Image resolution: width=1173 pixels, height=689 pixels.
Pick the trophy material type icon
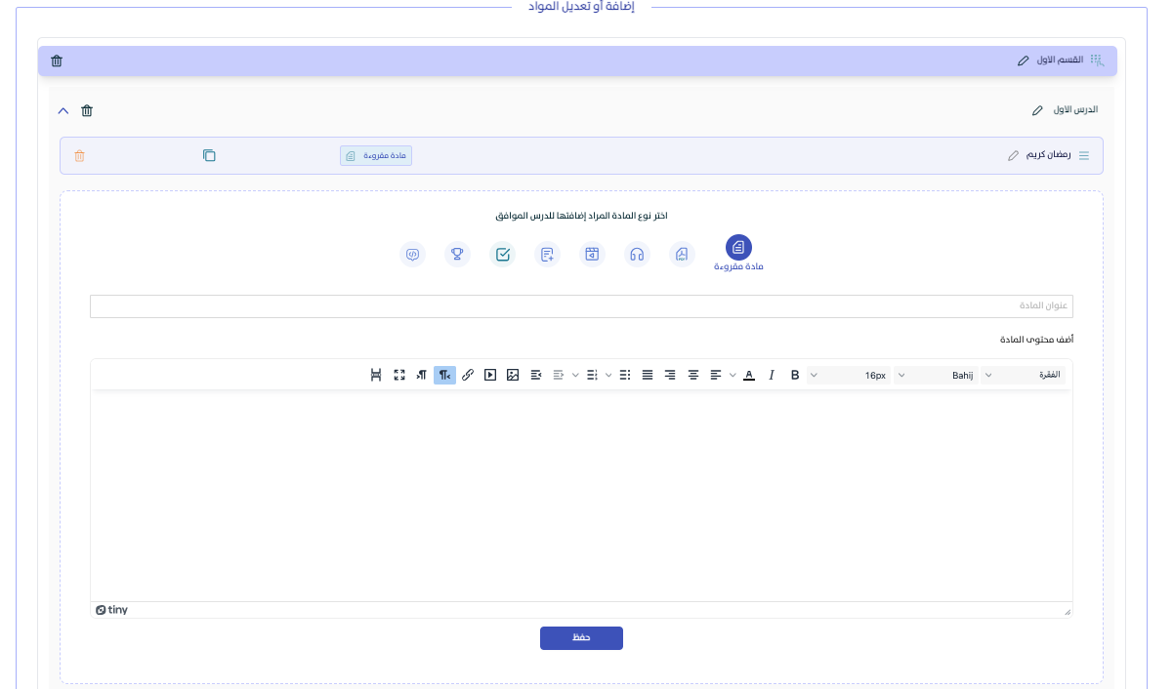[x=456, y=255]
